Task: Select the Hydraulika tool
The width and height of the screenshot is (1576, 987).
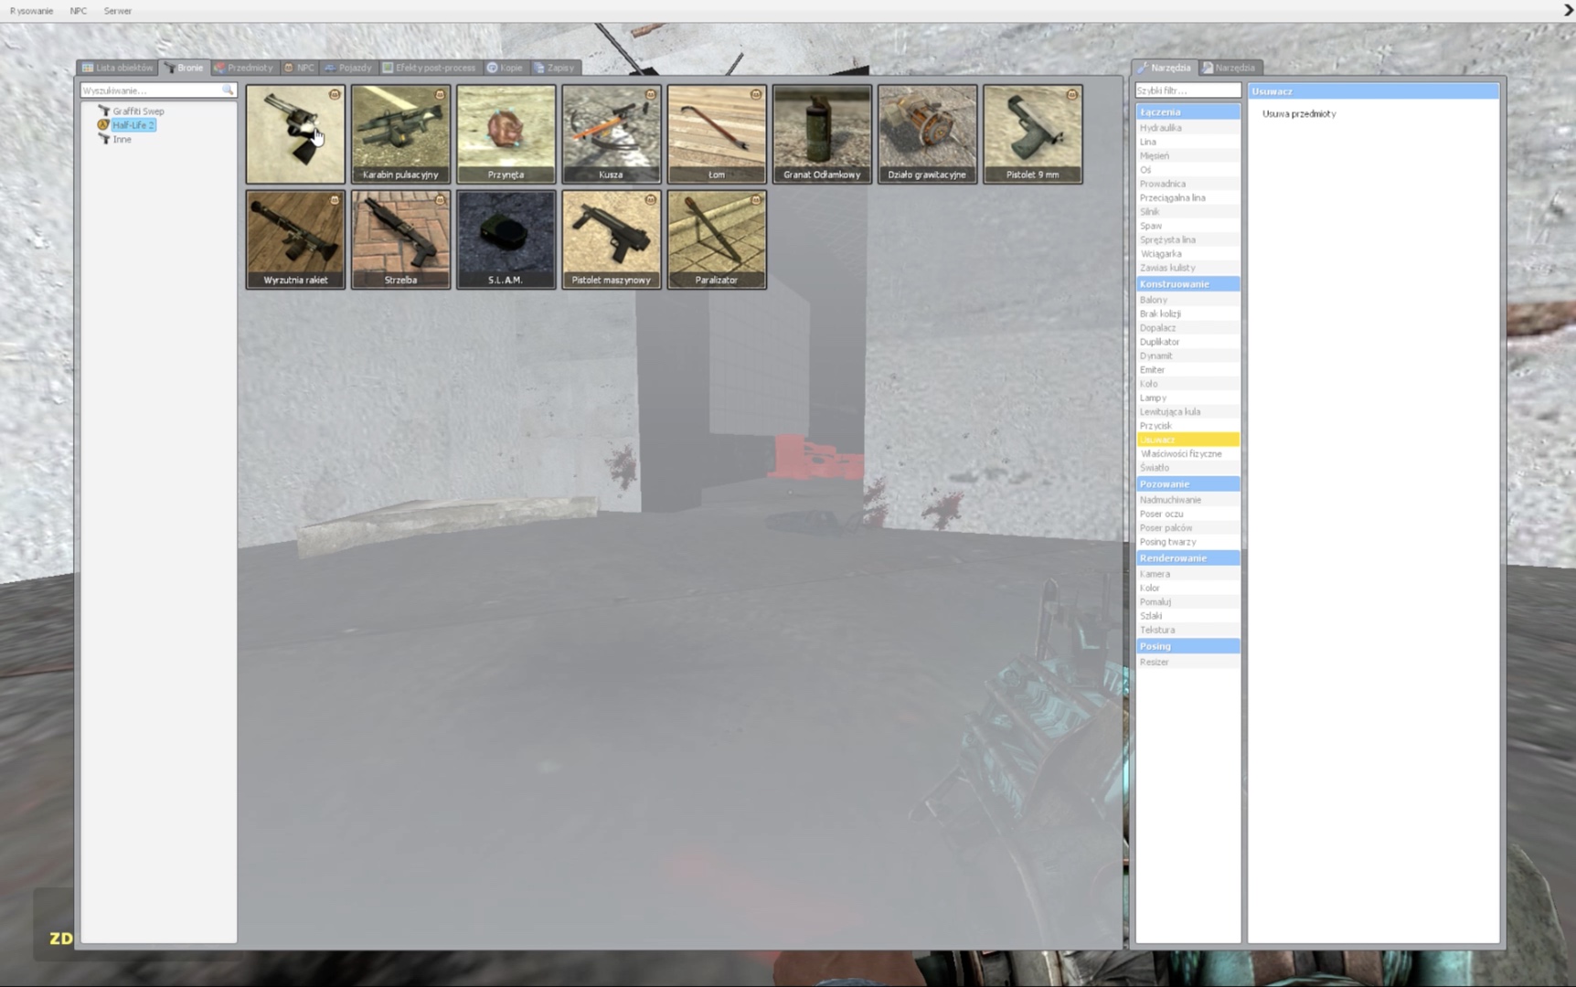Action: coord(1187,128)
